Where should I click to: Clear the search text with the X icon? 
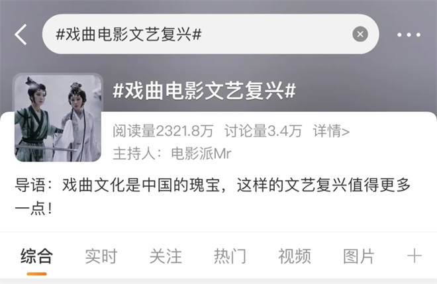tap(360, 34)
